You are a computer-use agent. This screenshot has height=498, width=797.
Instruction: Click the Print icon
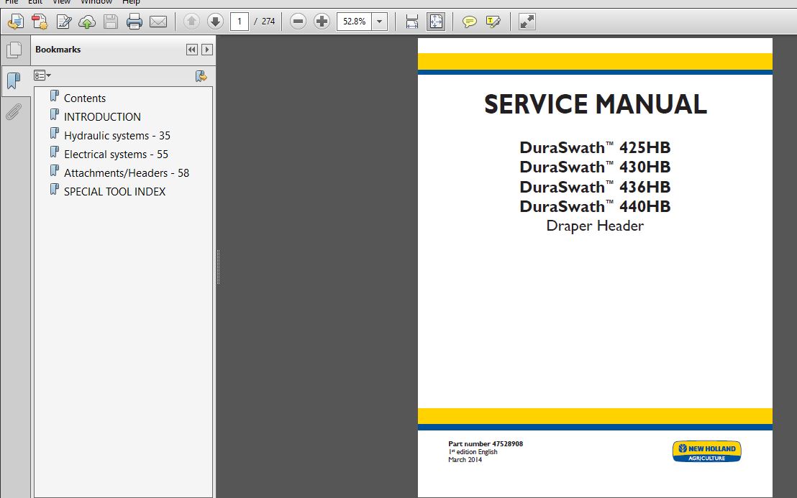(x=135, y=22)
